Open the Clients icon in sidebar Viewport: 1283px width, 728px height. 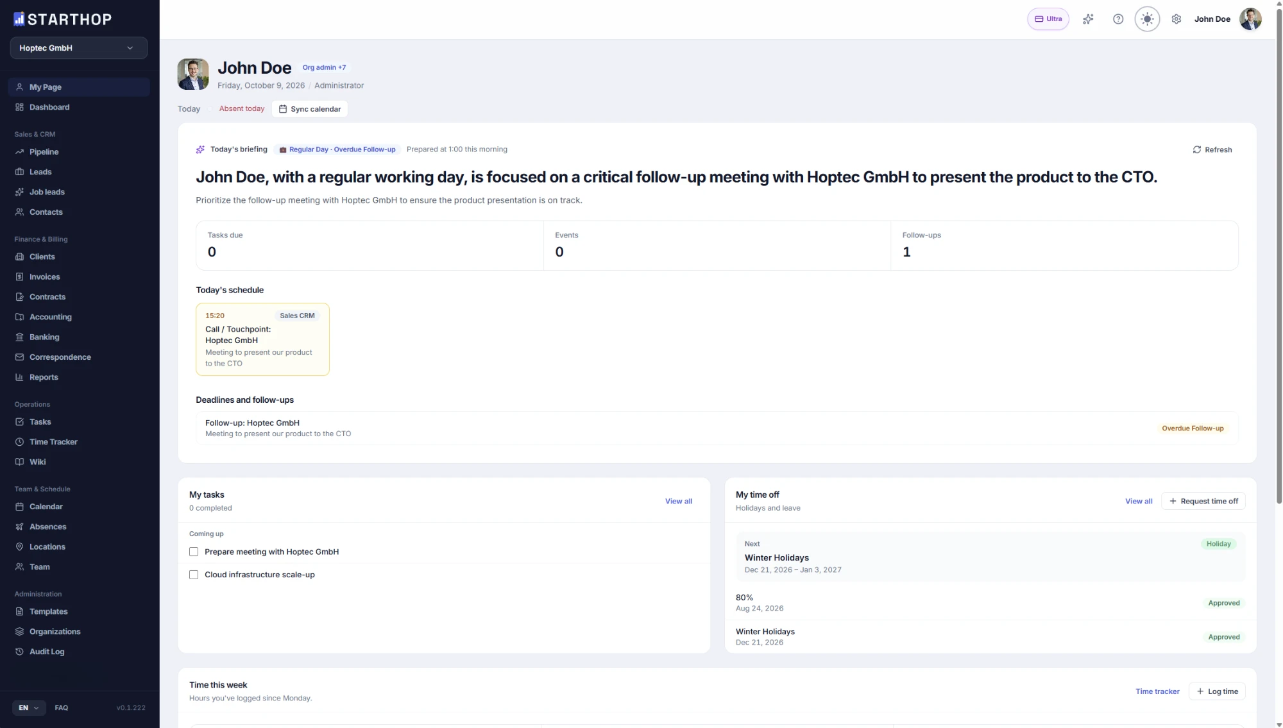19,257
